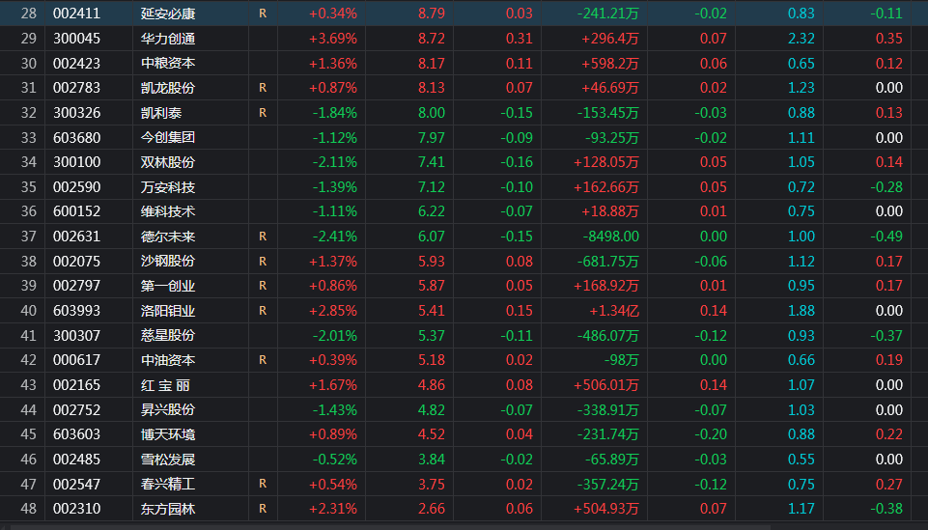Select 昇兴股份 stock name
Viewport: 928px width, 530px height.
point(168,410)
